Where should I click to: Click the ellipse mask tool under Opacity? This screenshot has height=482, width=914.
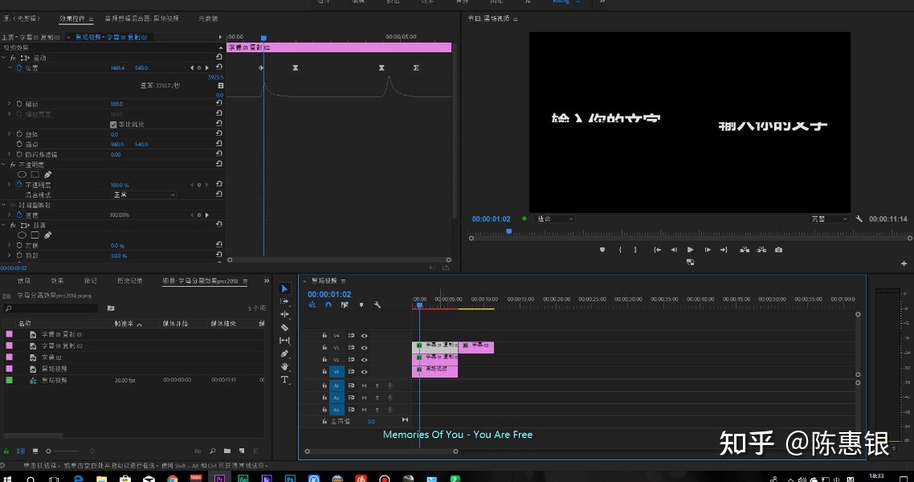tap(22, 174)
